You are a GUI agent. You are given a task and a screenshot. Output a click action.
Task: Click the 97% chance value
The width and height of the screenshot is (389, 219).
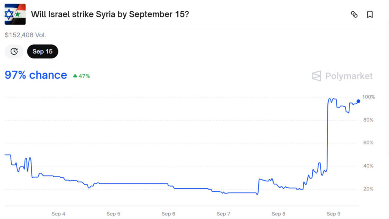tap(36, 75)
